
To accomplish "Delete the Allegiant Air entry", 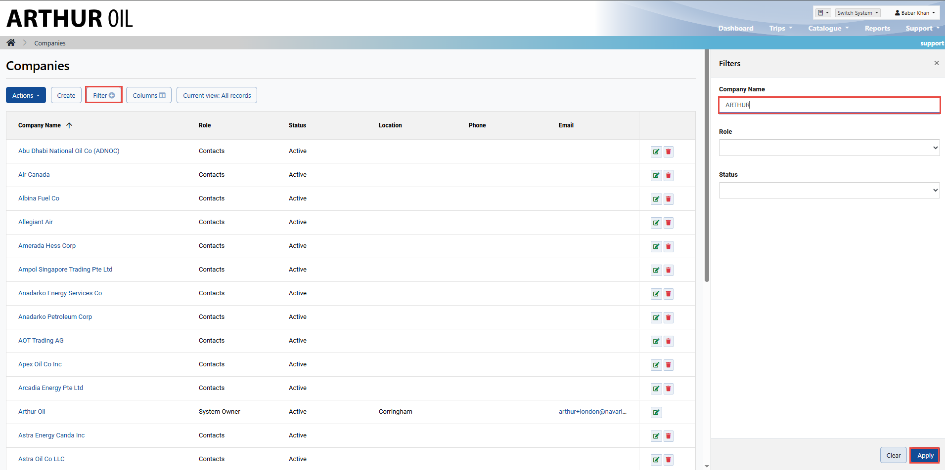I will tap(669, 223).
